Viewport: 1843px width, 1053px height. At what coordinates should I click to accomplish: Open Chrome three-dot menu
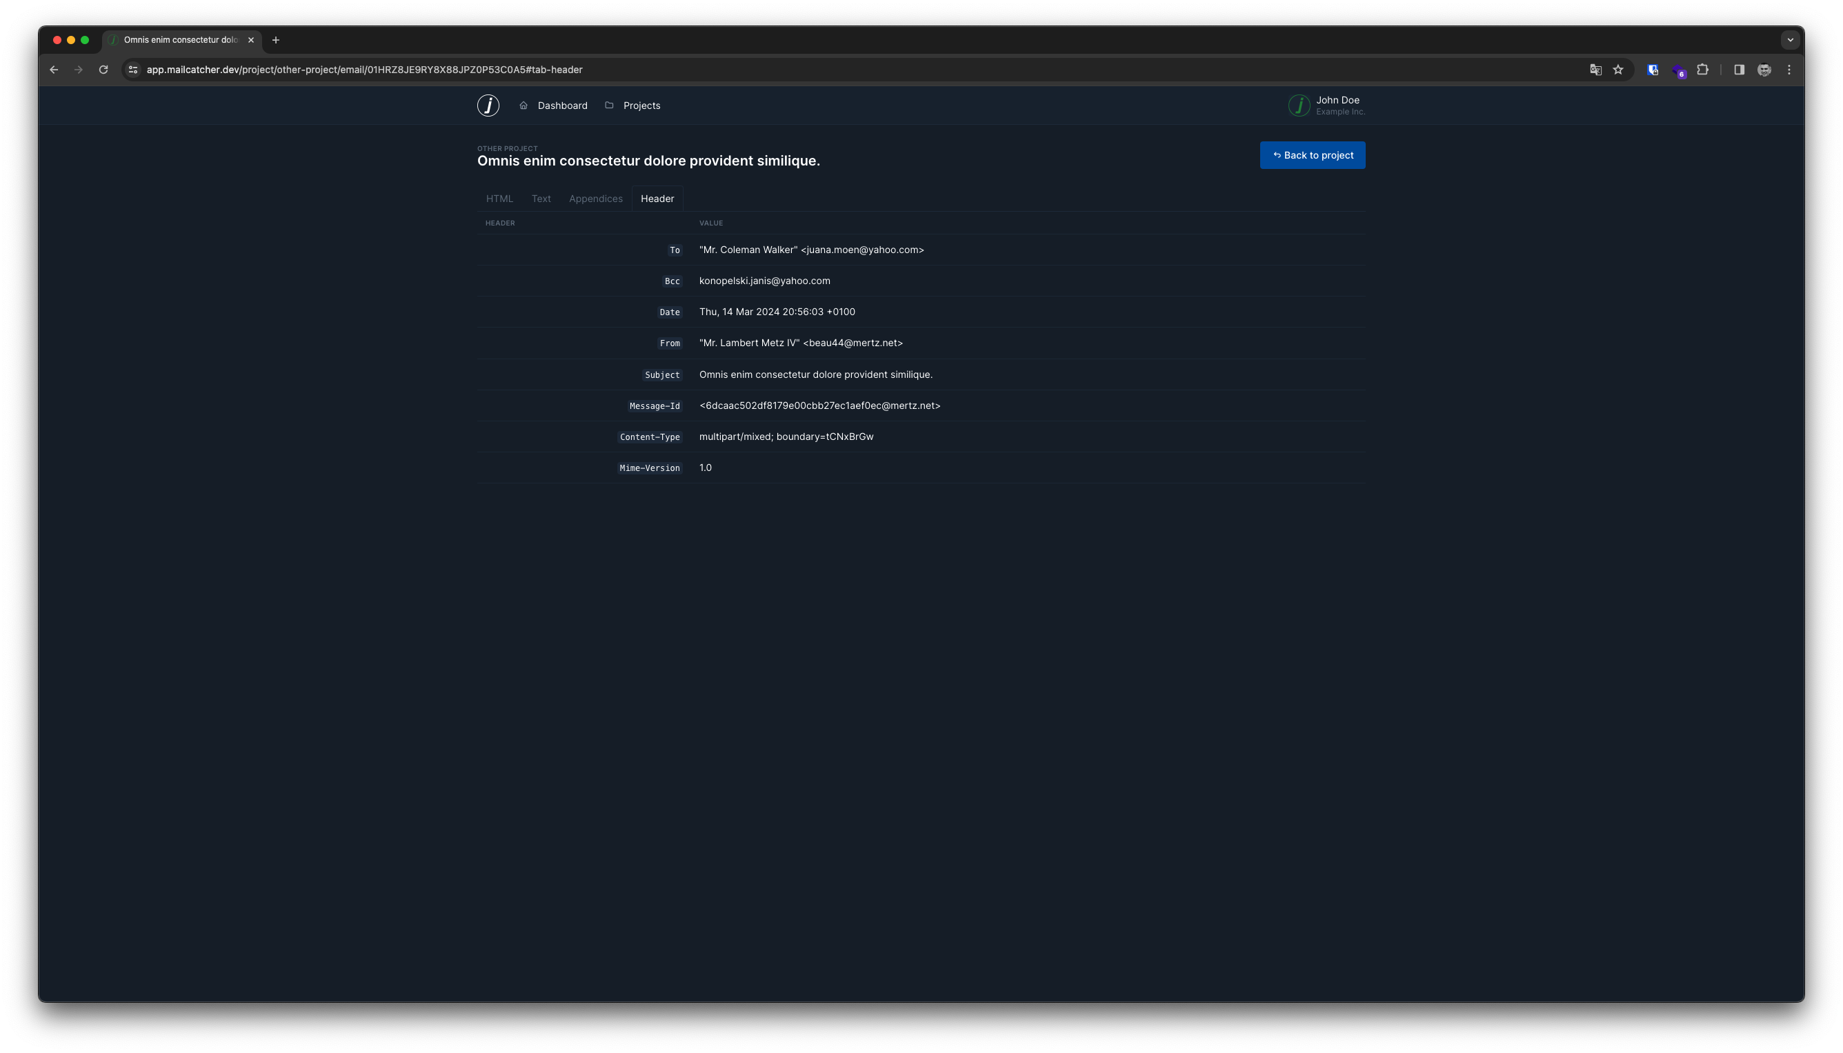[1789, 70]
